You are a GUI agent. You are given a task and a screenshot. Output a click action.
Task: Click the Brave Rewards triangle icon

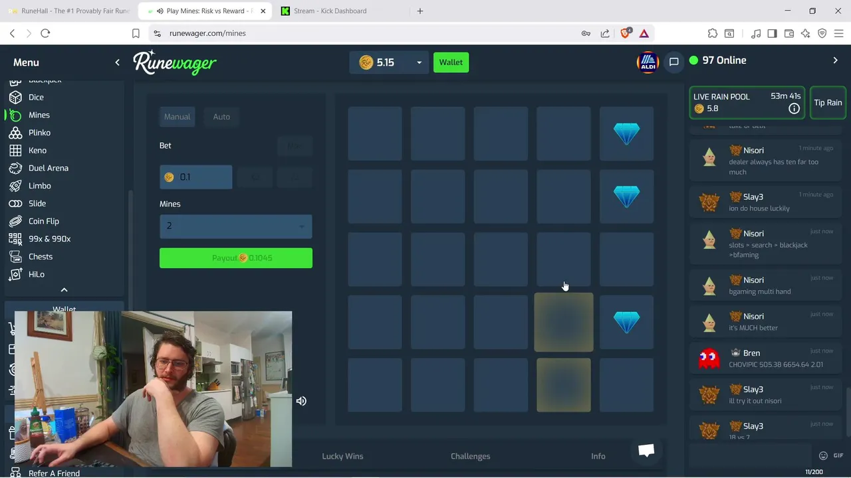644,33
